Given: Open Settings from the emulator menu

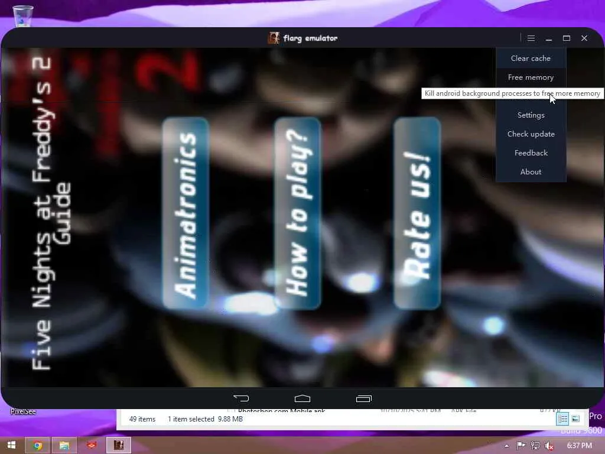Looking at the screenshot, I should 531,115.
